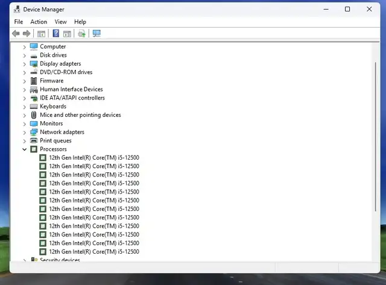Screen dimensions: 386x285
Task: Select the Print queues label
Action: coord(55,140)
